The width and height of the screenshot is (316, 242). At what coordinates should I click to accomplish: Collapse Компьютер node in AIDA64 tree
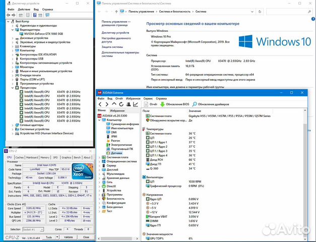[x=99, y=120]
